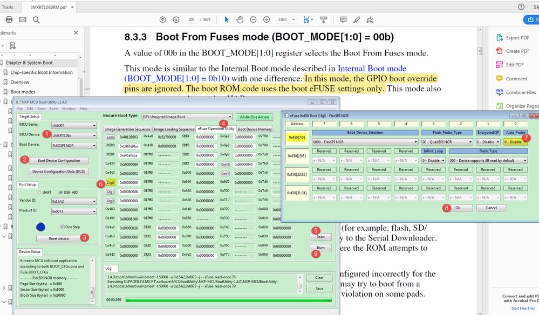
Task: Select the UART port radio button
Action: click(x=39, y=193)
